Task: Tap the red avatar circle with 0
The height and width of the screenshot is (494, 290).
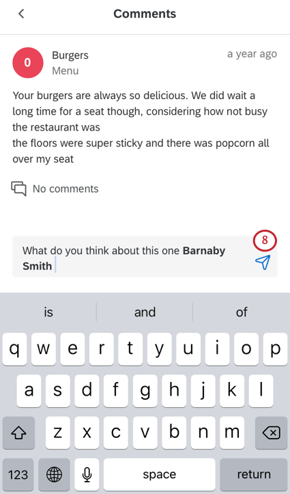Action: [x=28, y=63]
